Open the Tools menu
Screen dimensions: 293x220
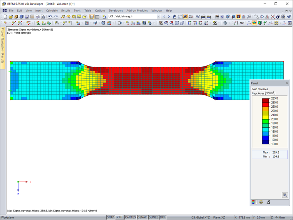(77, 11)
